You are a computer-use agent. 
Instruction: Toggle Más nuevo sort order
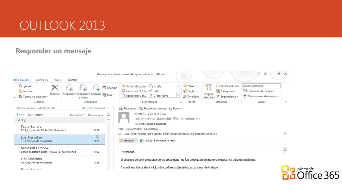point(96,115)
